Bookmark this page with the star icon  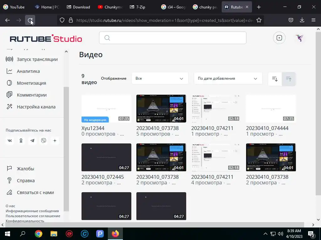(259, 20)
